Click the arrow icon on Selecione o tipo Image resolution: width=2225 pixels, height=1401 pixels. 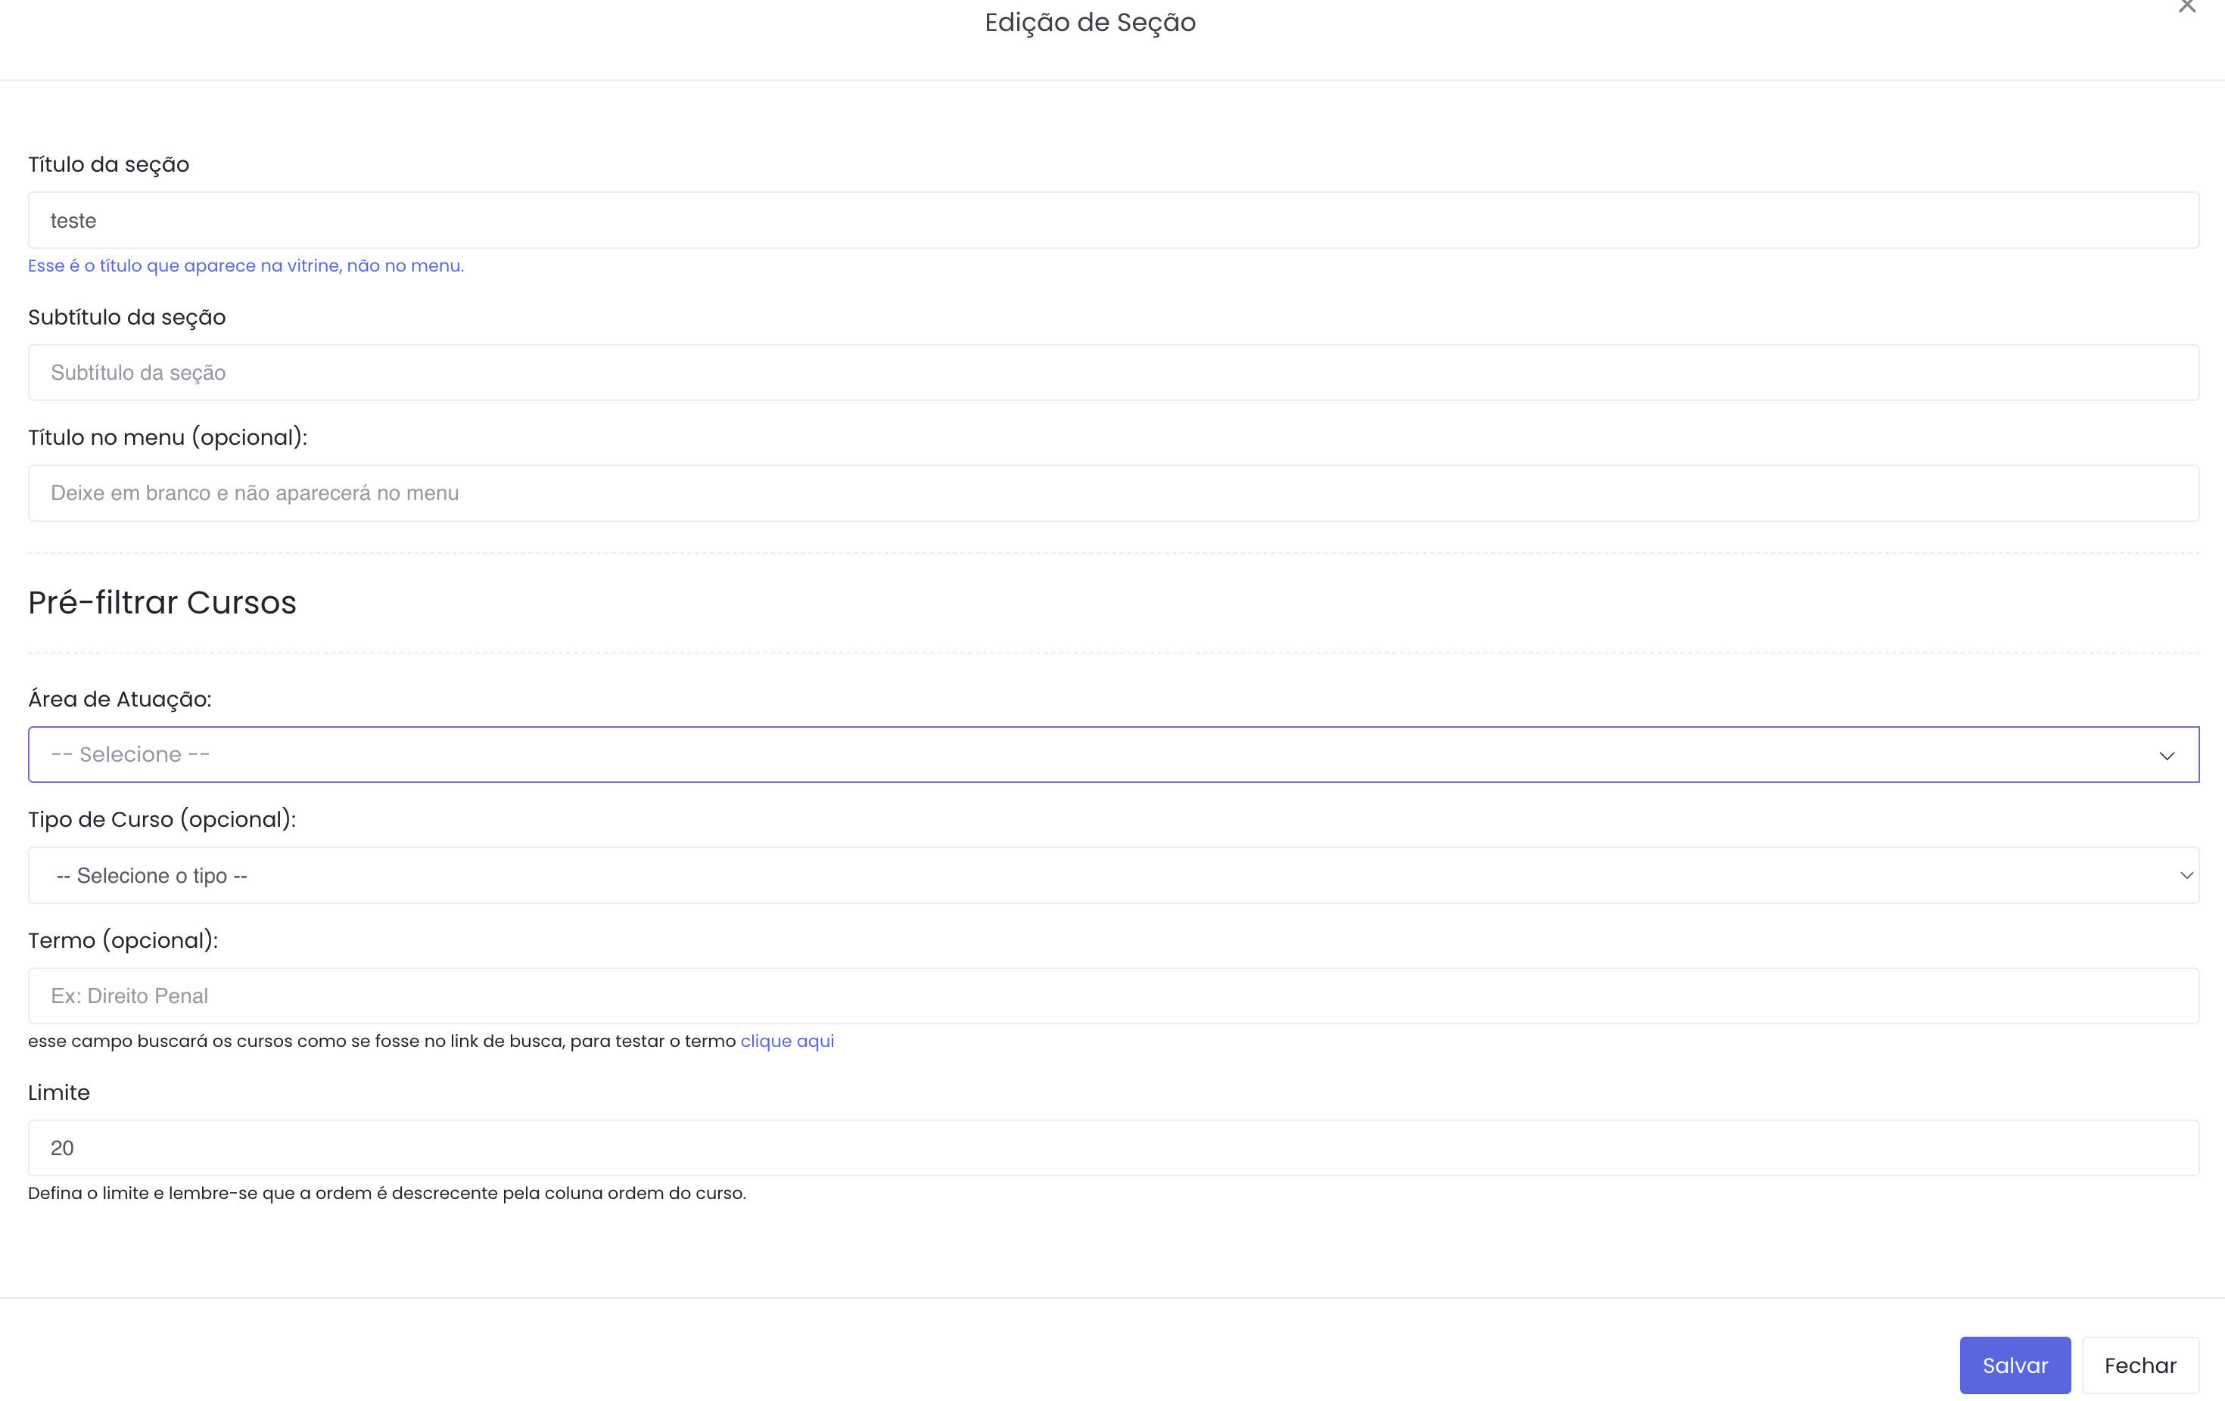point(2186,875)
